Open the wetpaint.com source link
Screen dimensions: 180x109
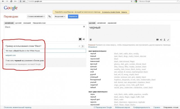tap(11, 55)
